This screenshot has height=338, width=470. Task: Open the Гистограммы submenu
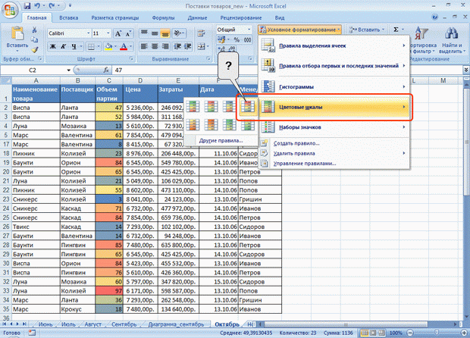[334, 86]
